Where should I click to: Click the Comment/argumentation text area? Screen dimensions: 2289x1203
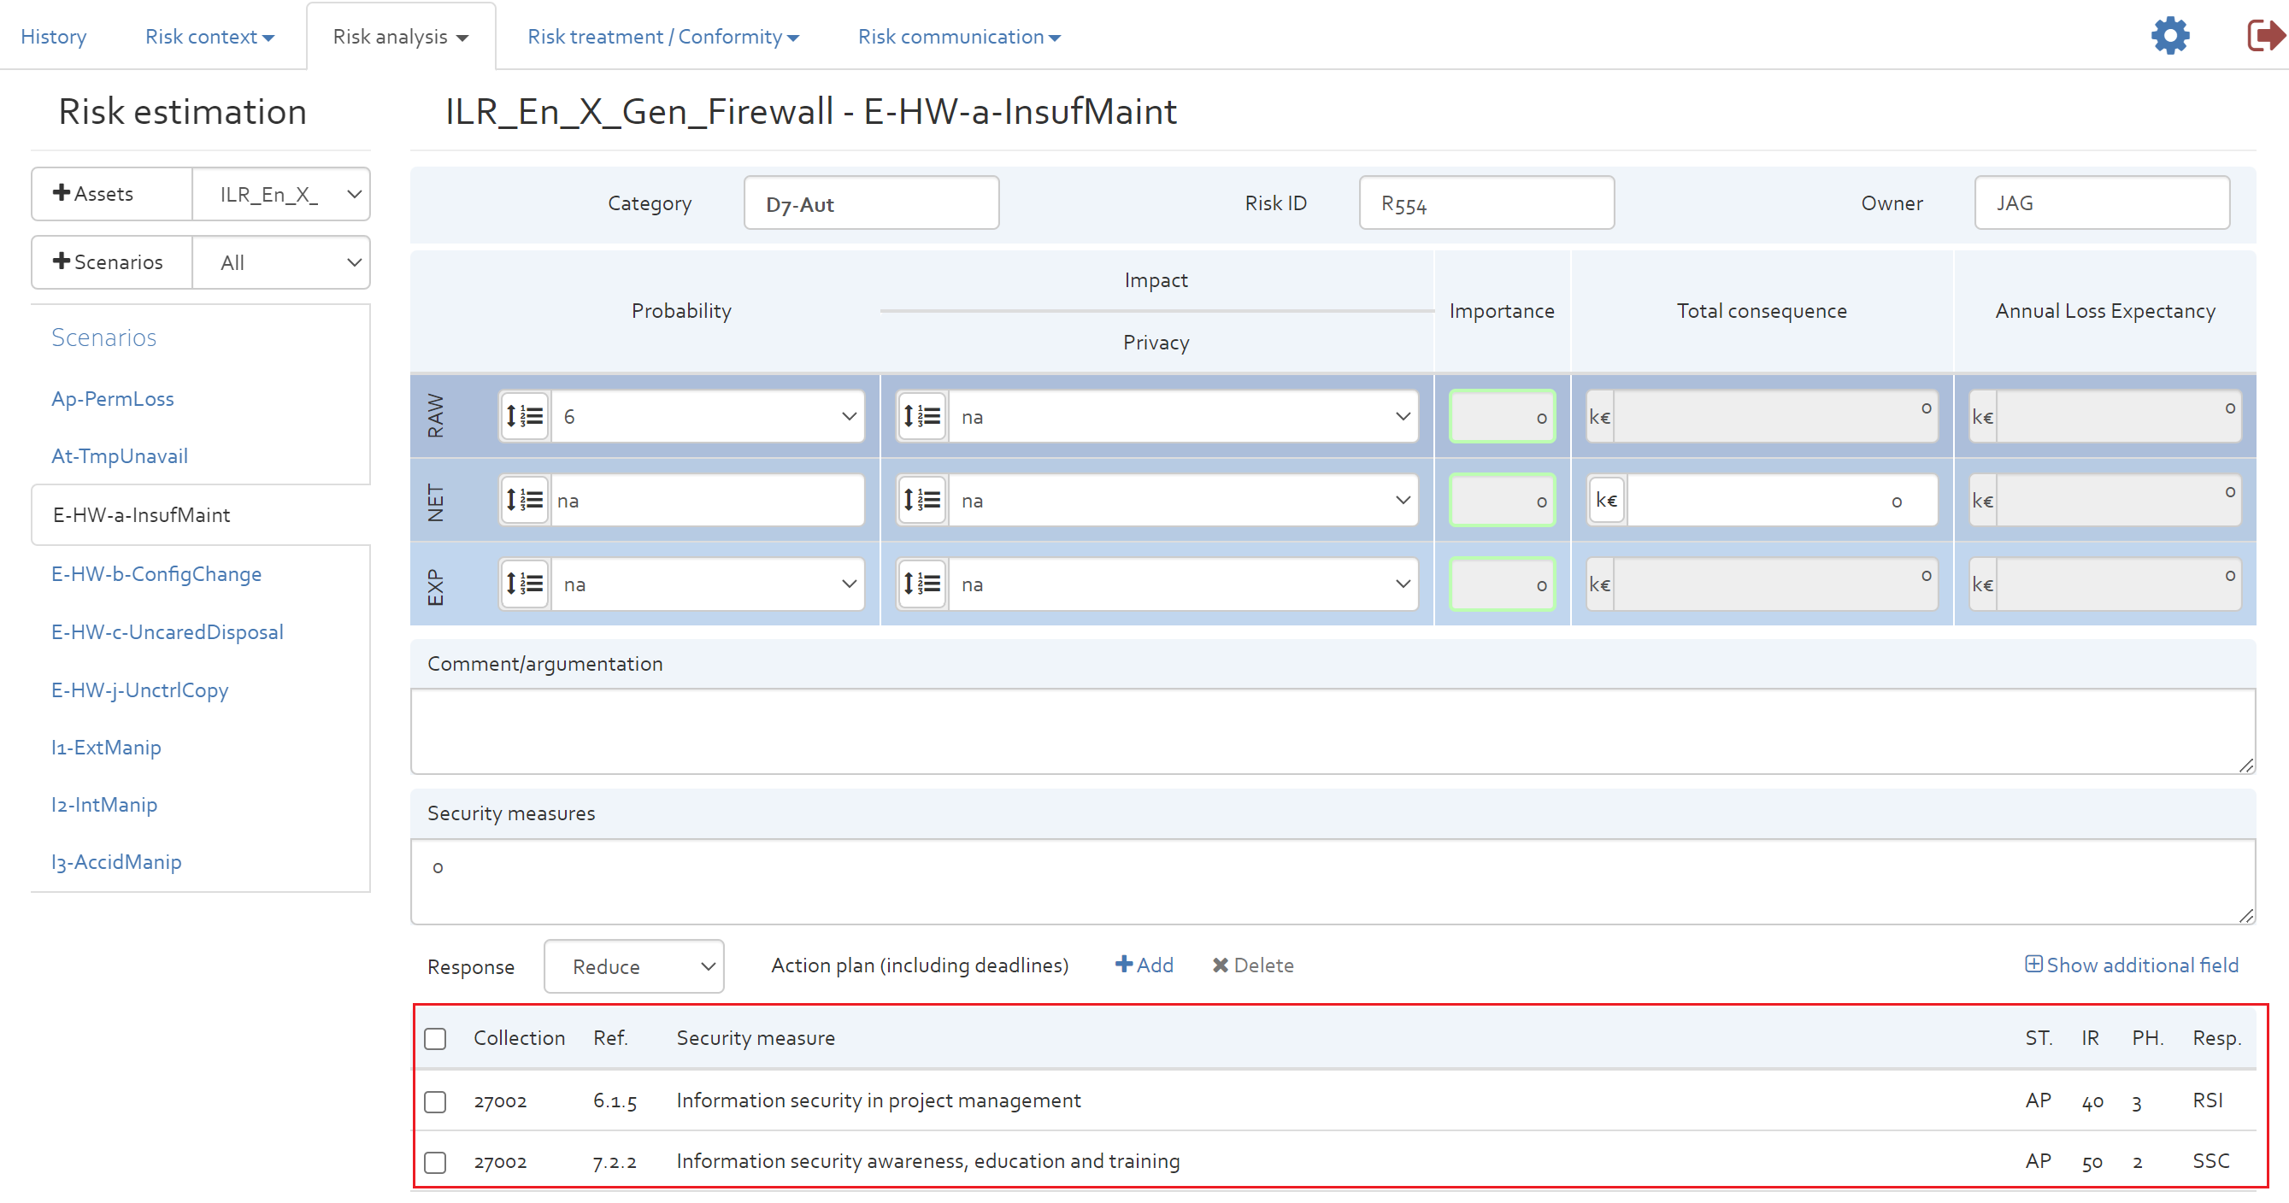tap(1333, 731)
